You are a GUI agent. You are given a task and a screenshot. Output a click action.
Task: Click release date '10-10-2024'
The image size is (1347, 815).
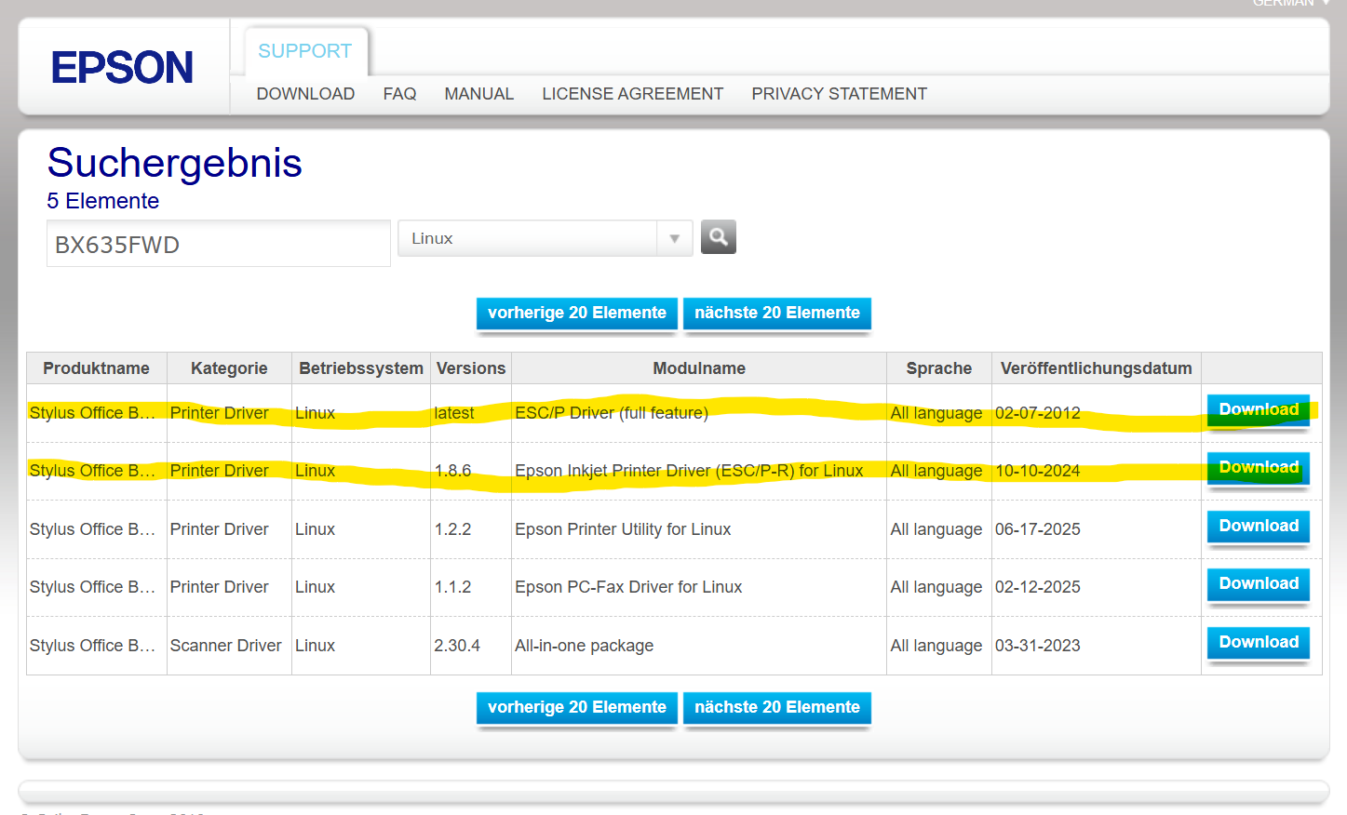(1038, 471)
